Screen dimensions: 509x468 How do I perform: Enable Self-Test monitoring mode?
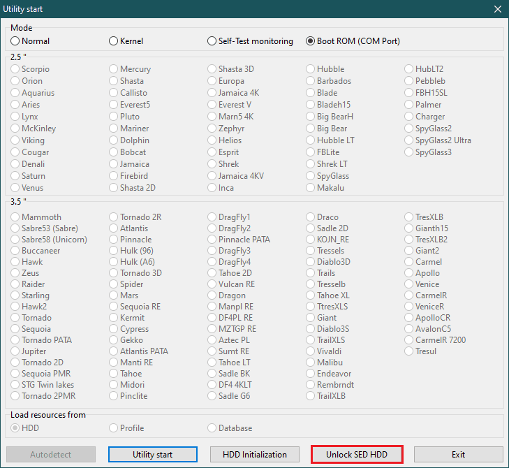(212, 41)
